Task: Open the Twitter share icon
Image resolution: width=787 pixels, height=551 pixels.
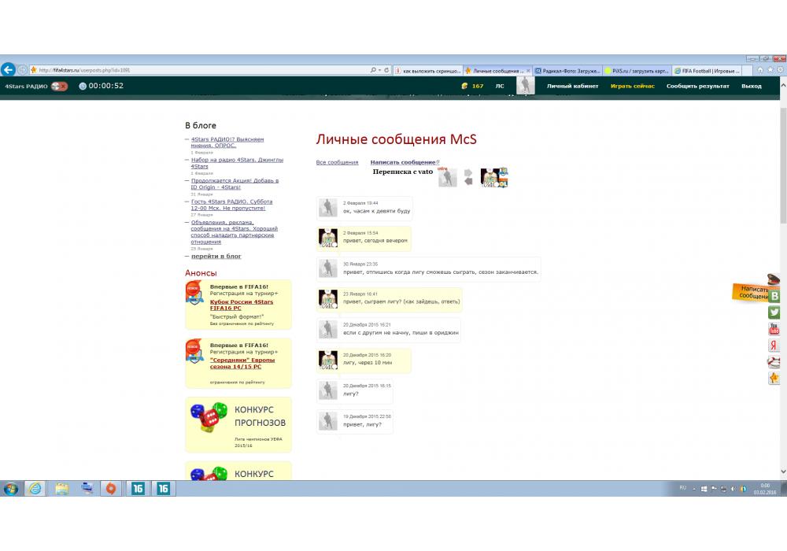Action: pos(774,312)
